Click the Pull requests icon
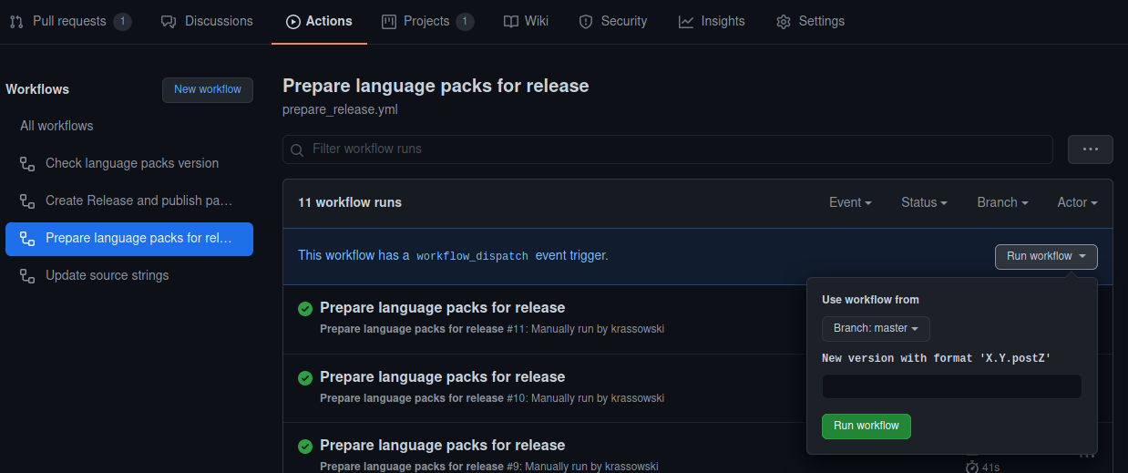 coord(16,21)
